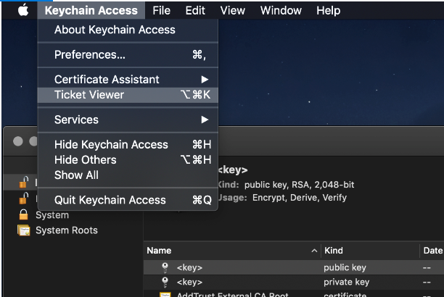Open the Window menu
Viewport: 444px width, 297px height.
(281, 10)
